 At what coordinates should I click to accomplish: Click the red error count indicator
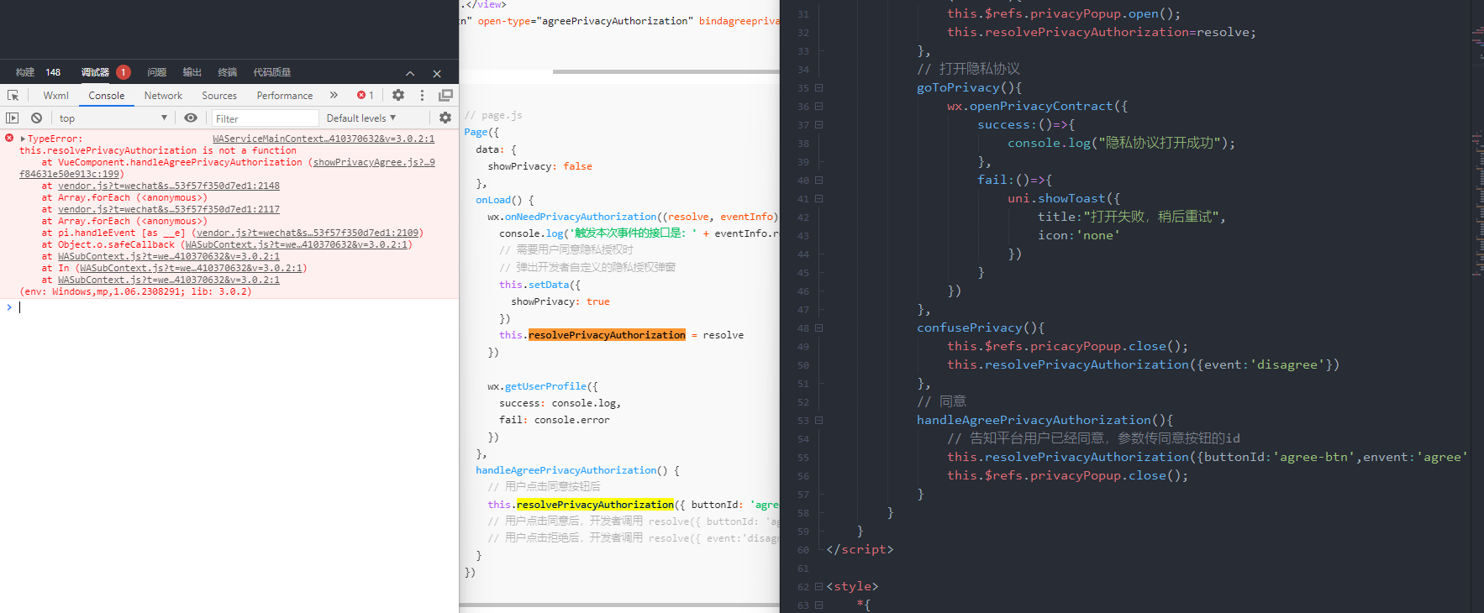[366, 96]
